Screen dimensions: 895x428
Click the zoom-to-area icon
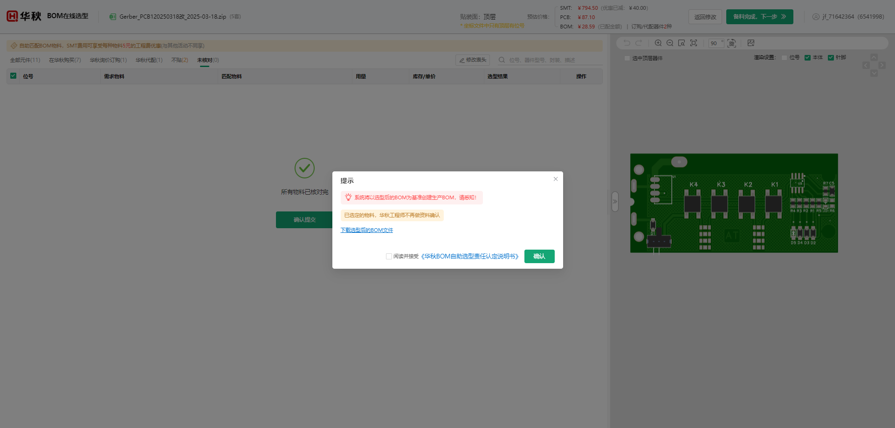click(x=682, y=43)
